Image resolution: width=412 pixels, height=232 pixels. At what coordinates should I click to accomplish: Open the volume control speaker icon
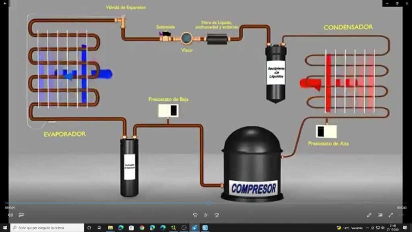[10, 215]
